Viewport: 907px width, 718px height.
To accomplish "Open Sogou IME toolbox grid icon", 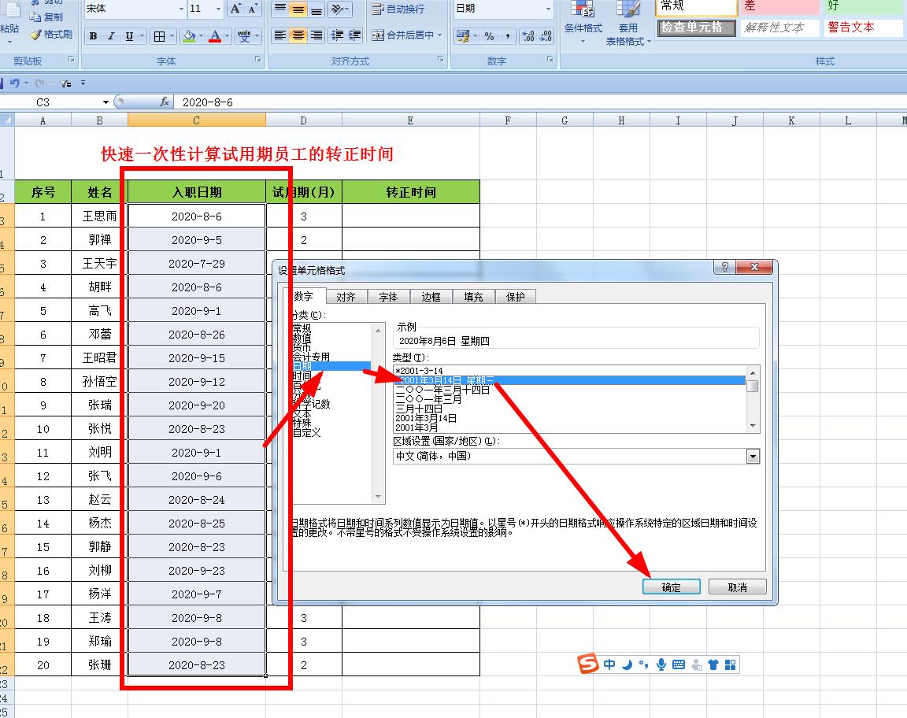I will pyautogui.click(x=730, y=664).
